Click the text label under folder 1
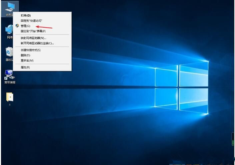This screenshot has height=165, width=235. [10, 105]
